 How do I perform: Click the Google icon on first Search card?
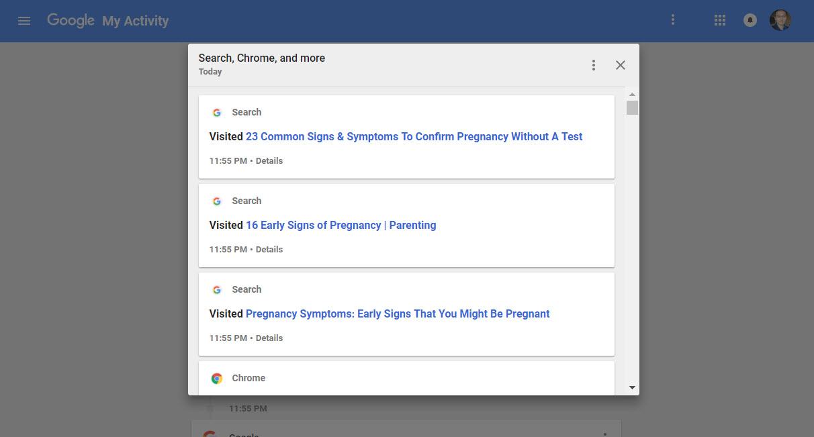point(217,113)
